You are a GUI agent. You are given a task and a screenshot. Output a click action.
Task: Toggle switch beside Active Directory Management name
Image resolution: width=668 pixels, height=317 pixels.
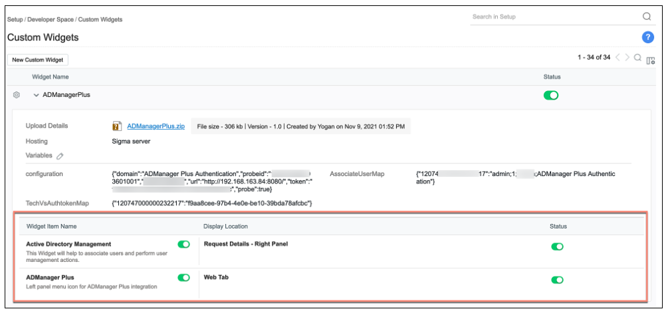[x=183, y=244]
